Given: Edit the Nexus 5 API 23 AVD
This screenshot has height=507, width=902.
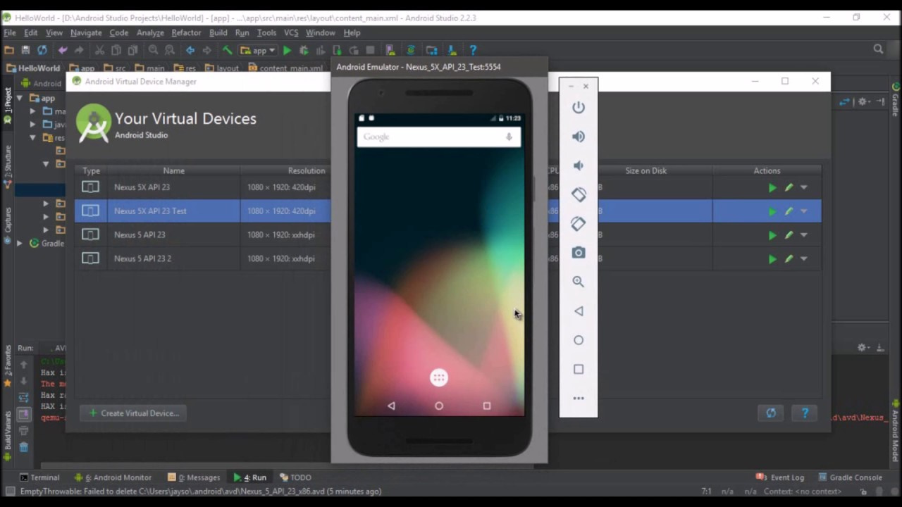Looking at the screenshot, I should point(789,235).
